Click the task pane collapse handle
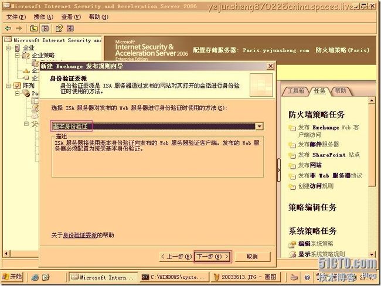This screenshot has width=381, height=286. coord(278,170)
